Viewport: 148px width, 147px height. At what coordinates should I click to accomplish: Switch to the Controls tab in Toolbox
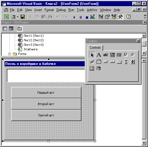(x=95, y=48)
